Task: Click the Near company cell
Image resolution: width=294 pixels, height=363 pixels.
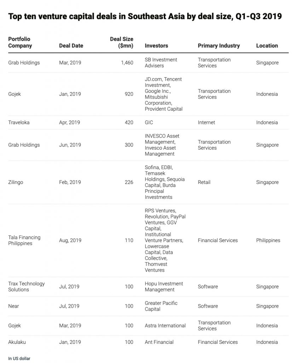Action: pyautogui.click(x=13, y=306)
